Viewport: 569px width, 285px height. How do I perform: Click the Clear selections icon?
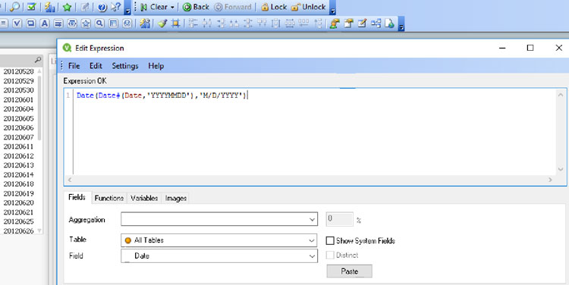pyautogui.click(x=144, y=7)
